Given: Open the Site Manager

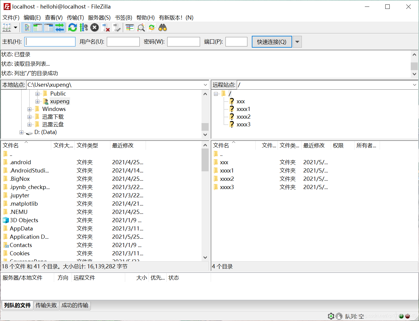Looking at the screenshot, I should tap(6, 27).
